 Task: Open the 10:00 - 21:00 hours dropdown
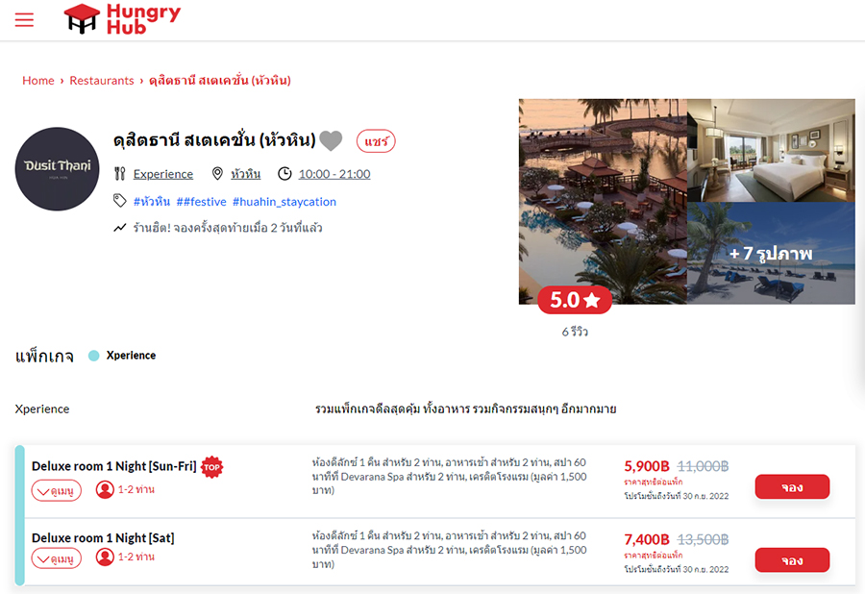click(x=334, y=174)
